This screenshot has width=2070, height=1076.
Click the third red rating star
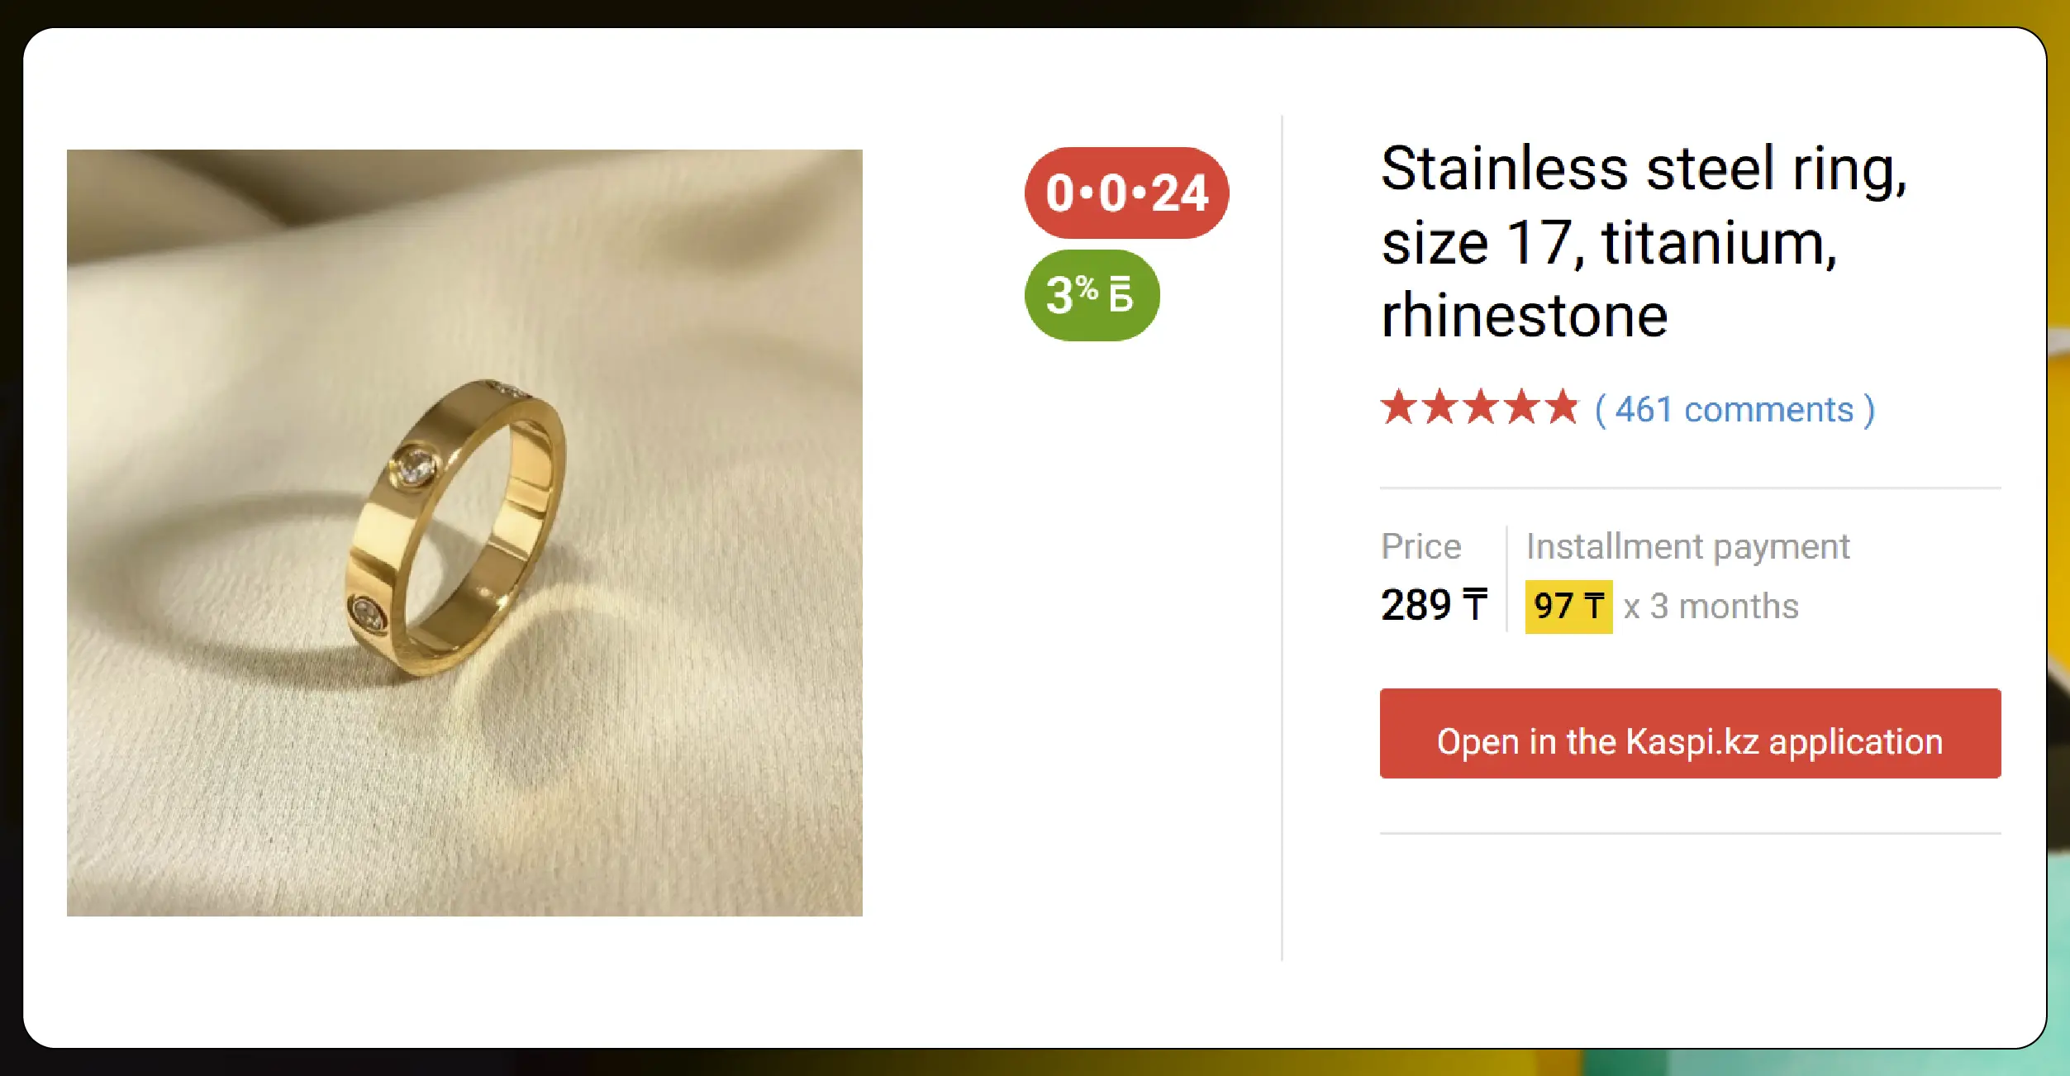[1480, 407]
